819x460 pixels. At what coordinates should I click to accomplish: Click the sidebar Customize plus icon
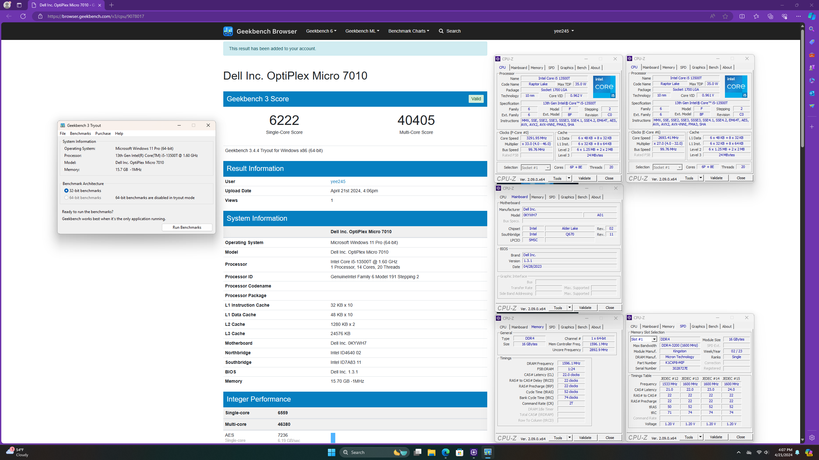(812, 127)
